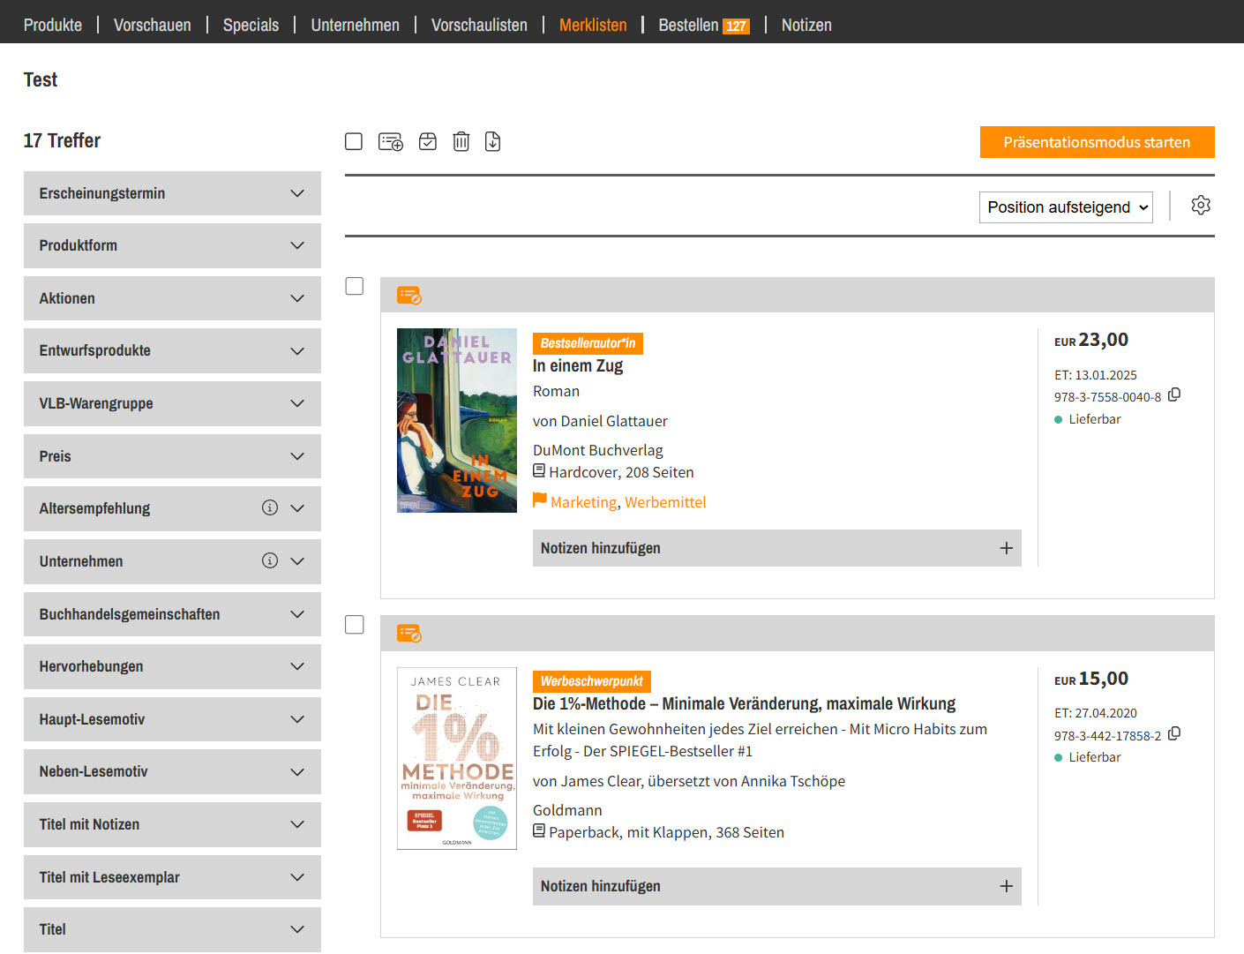Open the Position aufsteigend sort dropdown
1244x954 pixels.
[1066, 207]
